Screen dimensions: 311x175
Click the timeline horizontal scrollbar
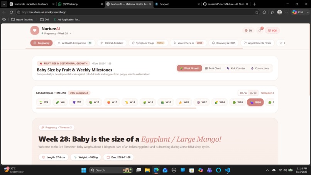pos(116,108)
